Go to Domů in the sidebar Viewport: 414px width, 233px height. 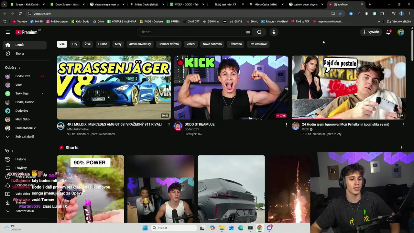(25, 45)
